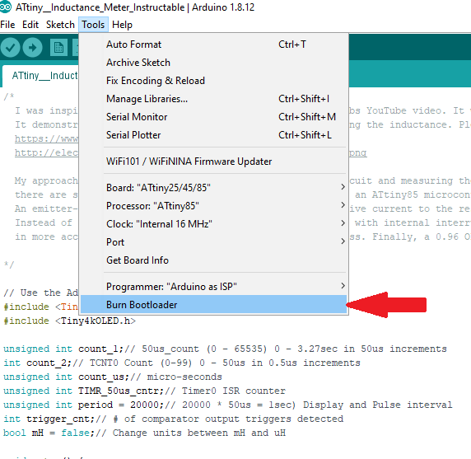This screenshot has height=459, width=471.
Task: Click the TIMR_50us_cntr declaration line
Action: [144, 391]
